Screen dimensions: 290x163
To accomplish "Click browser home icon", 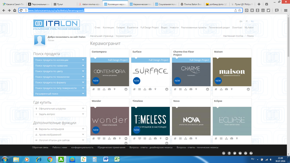I will point(15,11).
